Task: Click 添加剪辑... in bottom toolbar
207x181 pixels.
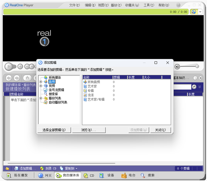Action: (x=25, y=169)
